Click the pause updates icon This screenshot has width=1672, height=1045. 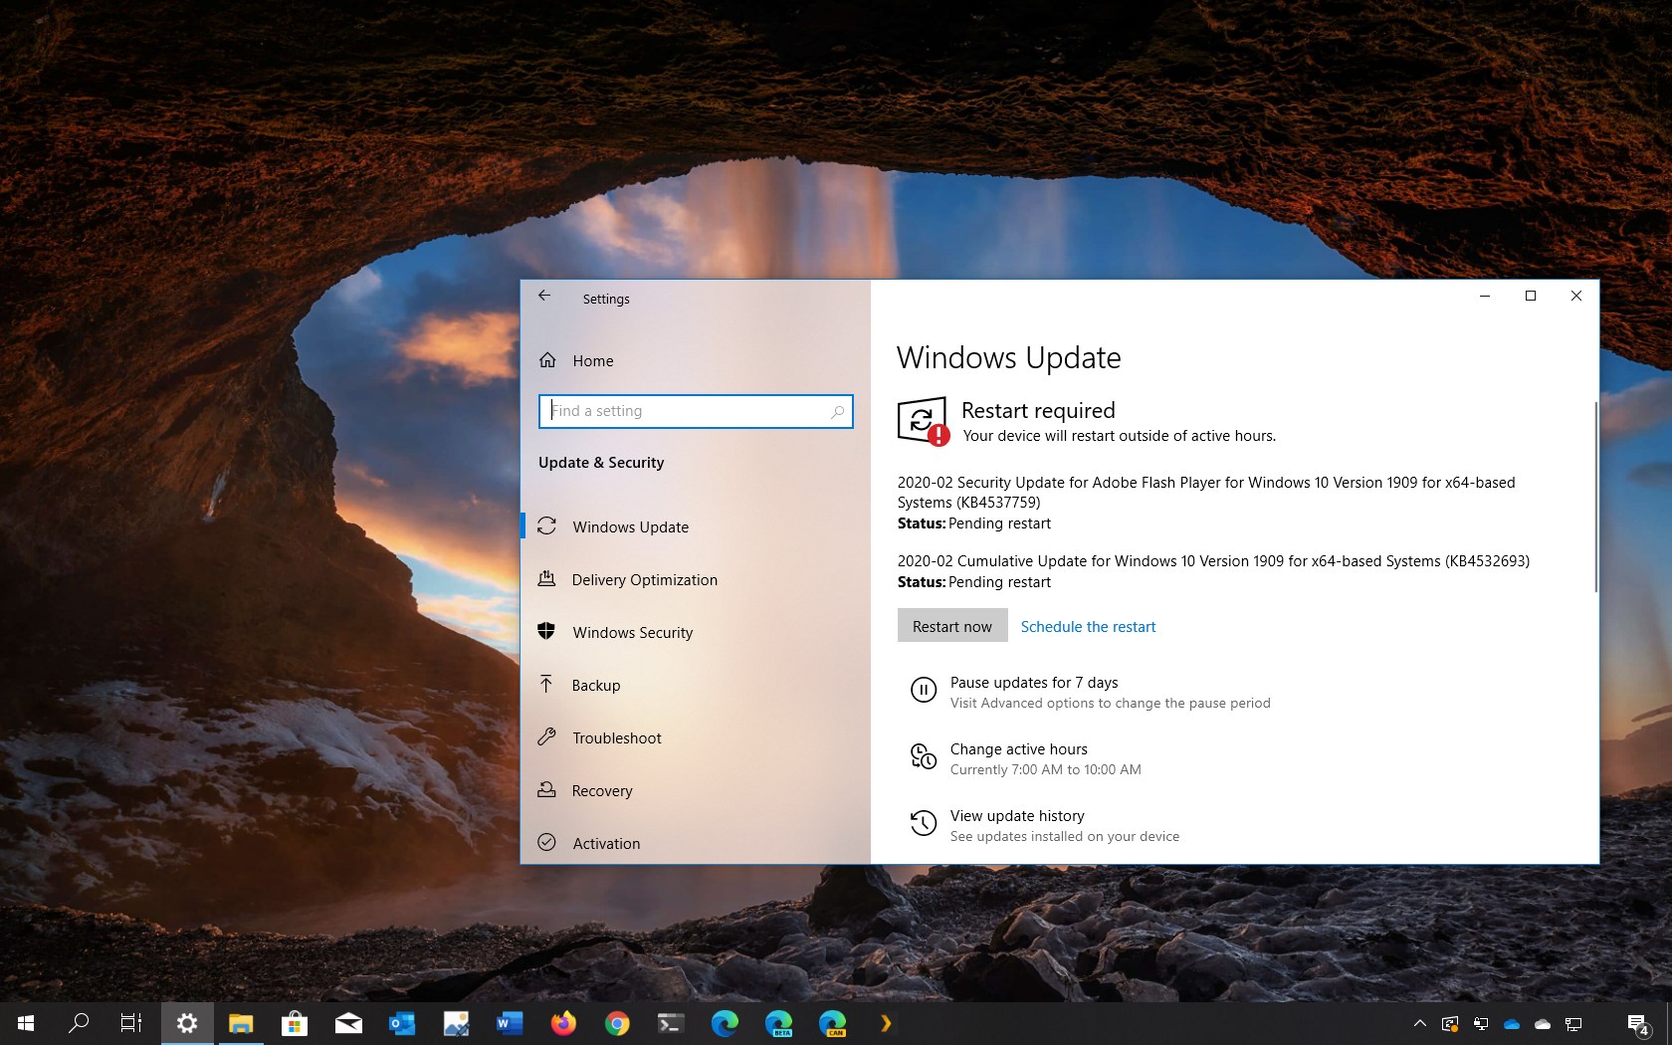[924, 690]
